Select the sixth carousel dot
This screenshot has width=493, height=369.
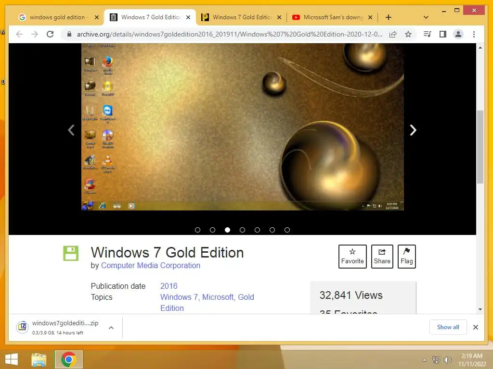(x=272, y=230)
